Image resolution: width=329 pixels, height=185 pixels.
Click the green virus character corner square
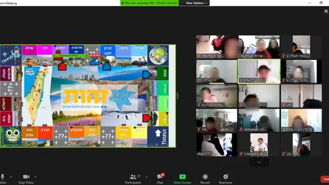pos(11,137)
